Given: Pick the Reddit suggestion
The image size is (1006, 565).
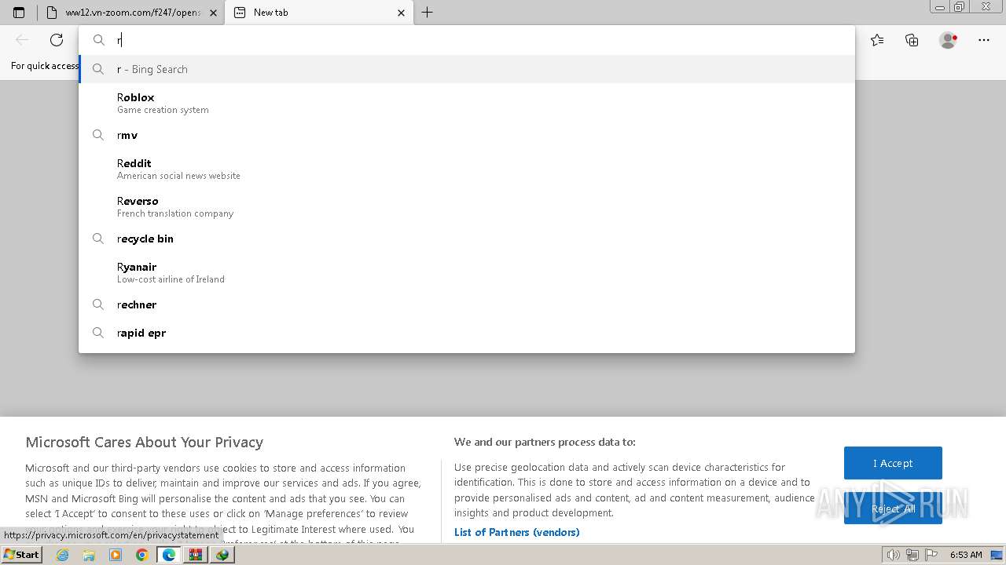Looking at the screenshot, I should pos(467,169).
